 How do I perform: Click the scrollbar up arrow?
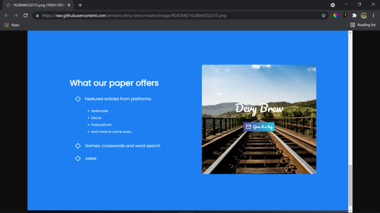(x=350, y=32)
